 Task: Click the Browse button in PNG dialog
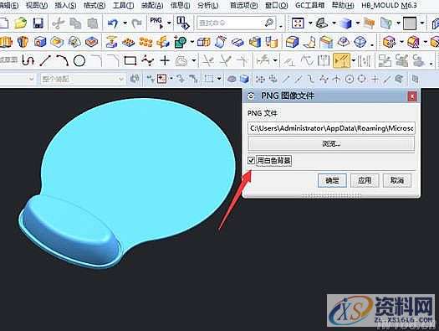[x=331, y=143]
